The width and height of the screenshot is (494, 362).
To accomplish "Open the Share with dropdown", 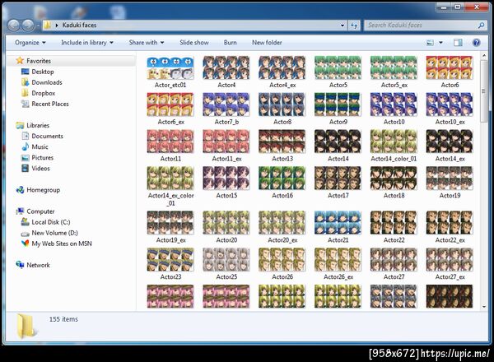I will 147,43.
